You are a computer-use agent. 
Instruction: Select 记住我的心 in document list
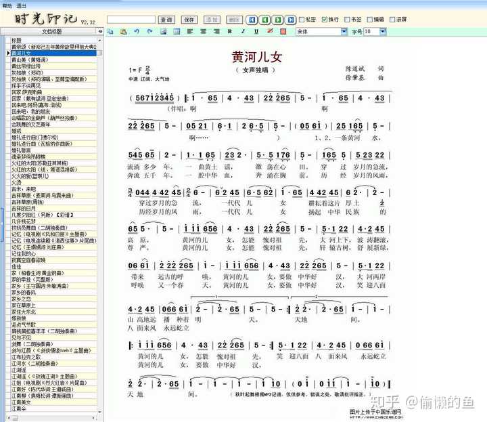(x=54, y=254)
